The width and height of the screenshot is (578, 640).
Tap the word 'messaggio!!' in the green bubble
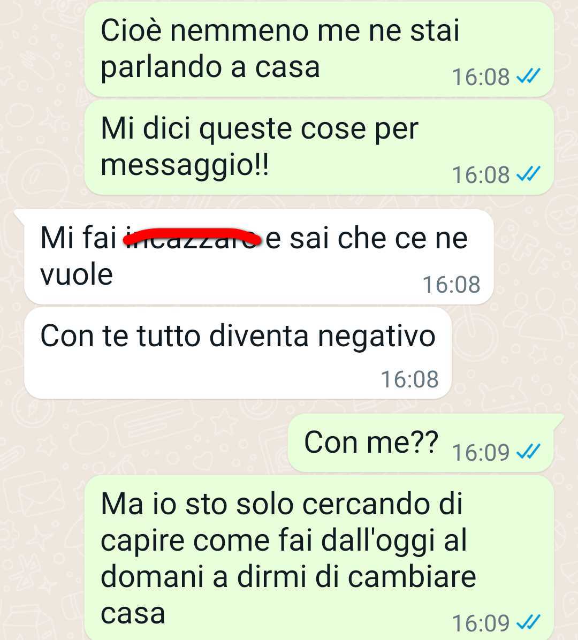(185, 166)
